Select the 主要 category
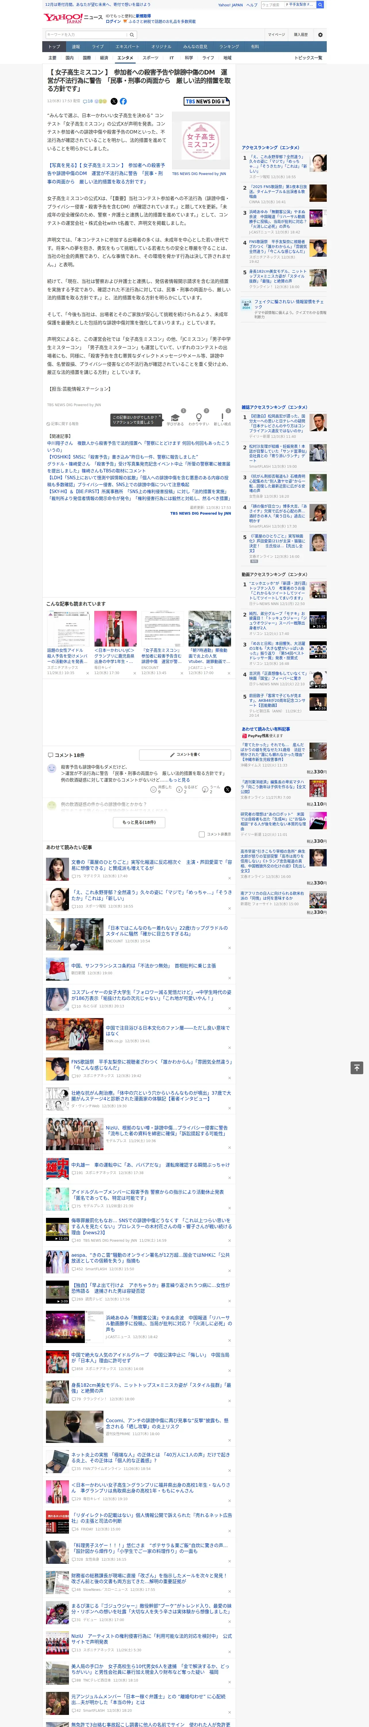 [x=52, y=58]
